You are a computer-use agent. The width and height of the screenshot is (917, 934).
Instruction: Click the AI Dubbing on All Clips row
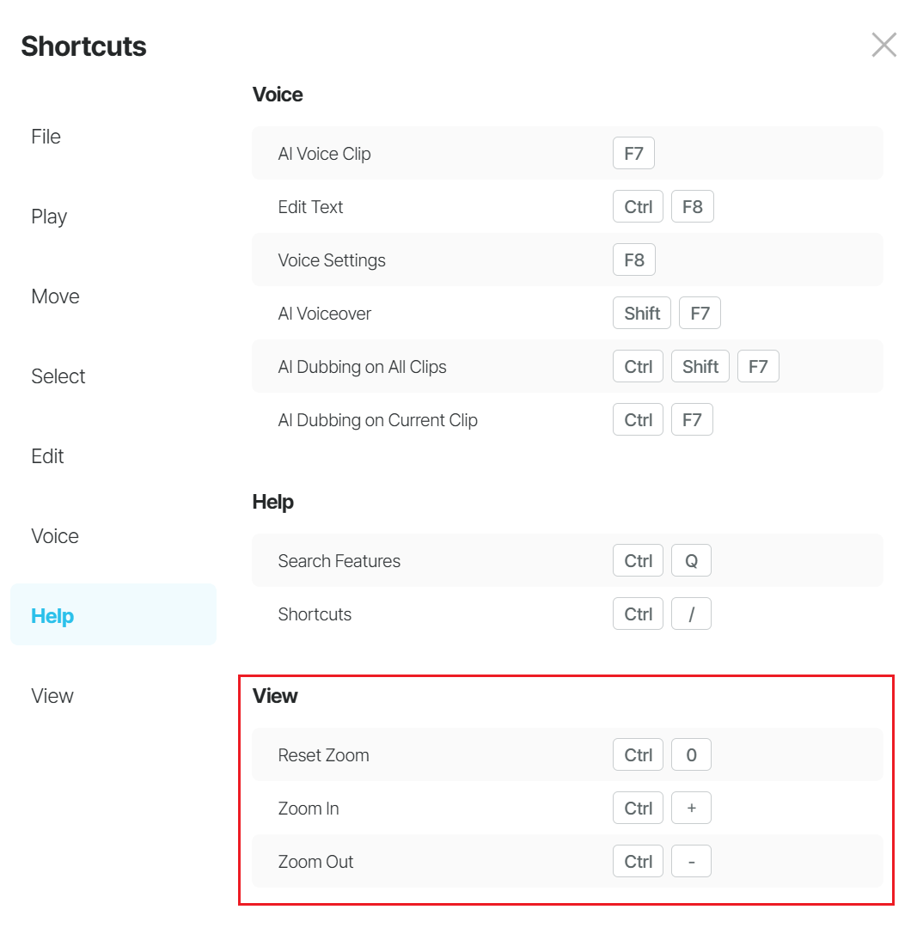(567, 366)
